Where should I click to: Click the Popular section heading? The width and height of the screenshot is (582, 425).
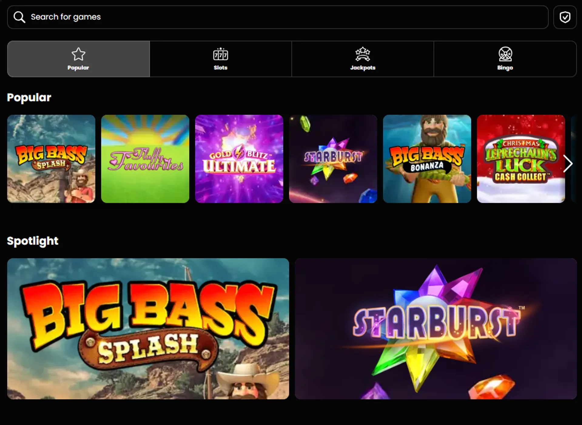[29, 97]
